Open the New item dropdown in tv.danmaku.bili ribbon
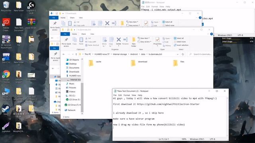This screenshot has width=255, height=143. point(144,38)
